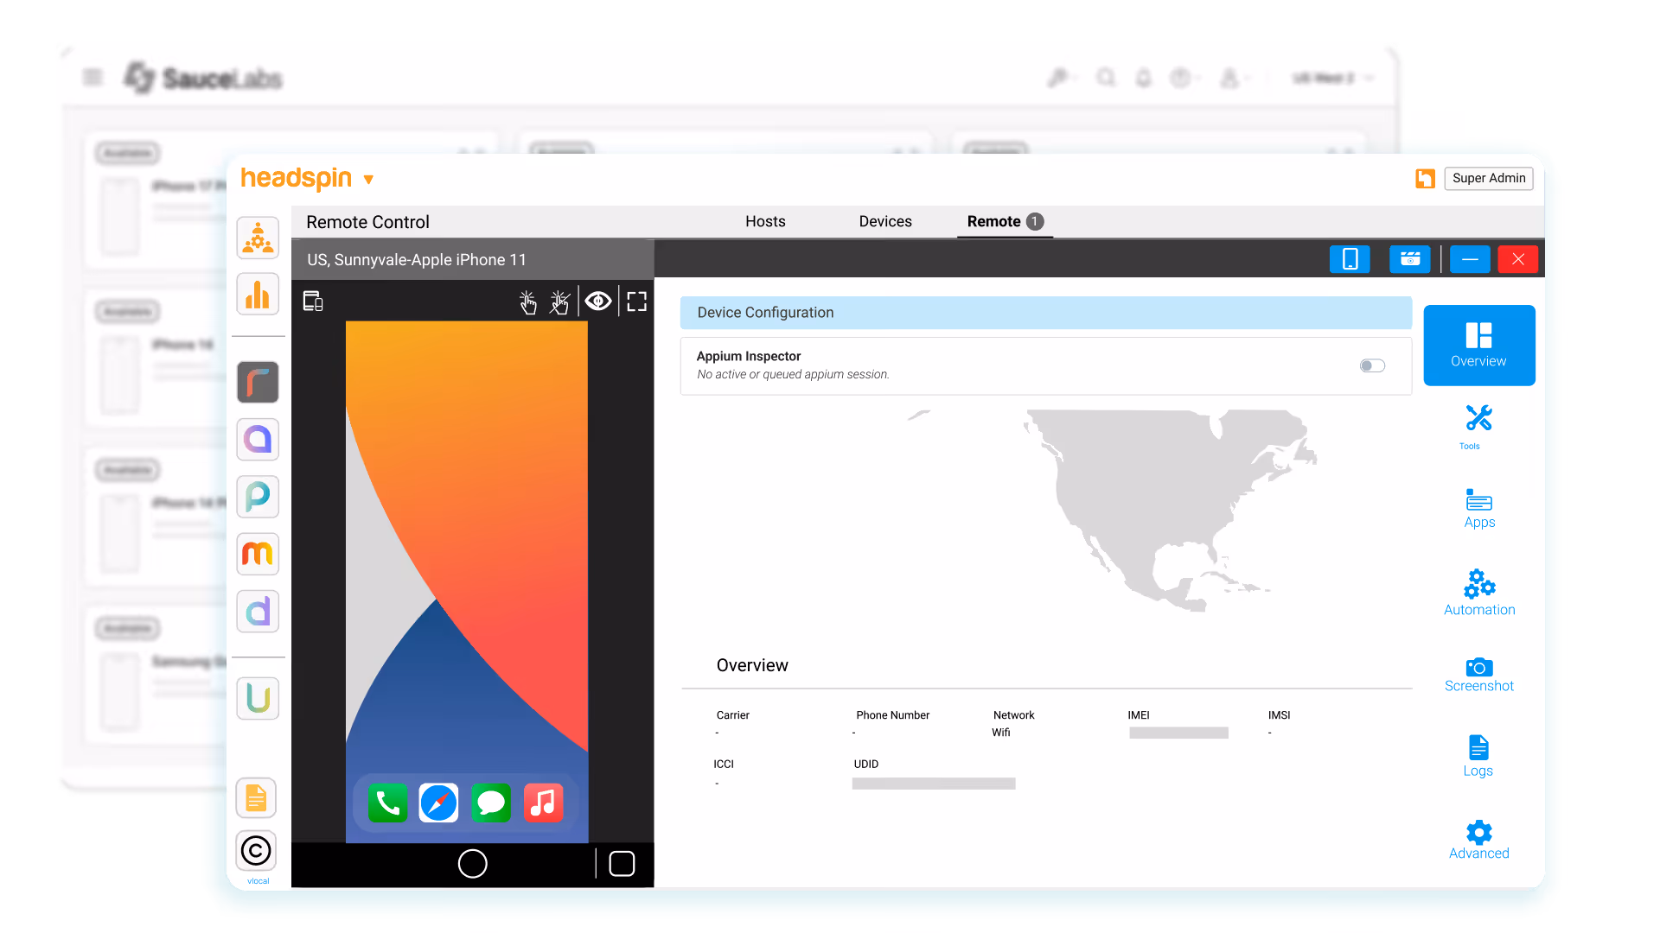Select the multi-touch gesture icon
Viewport: 1660px width, 933px height.
click(x=560, y=301)
